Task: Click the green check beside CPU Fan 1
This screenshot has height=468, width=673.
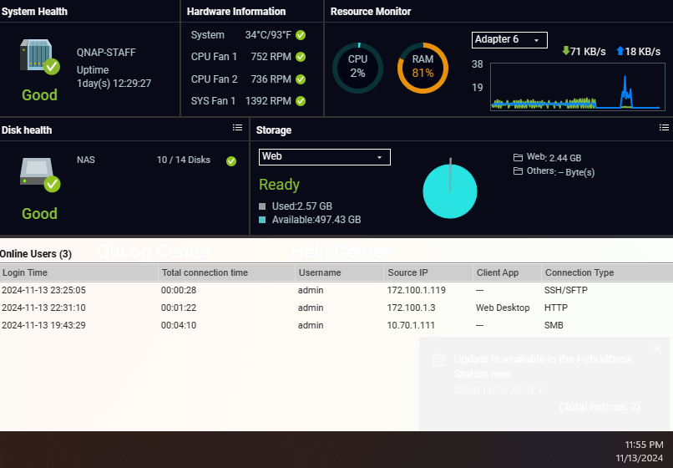Action: click(301, 57)
